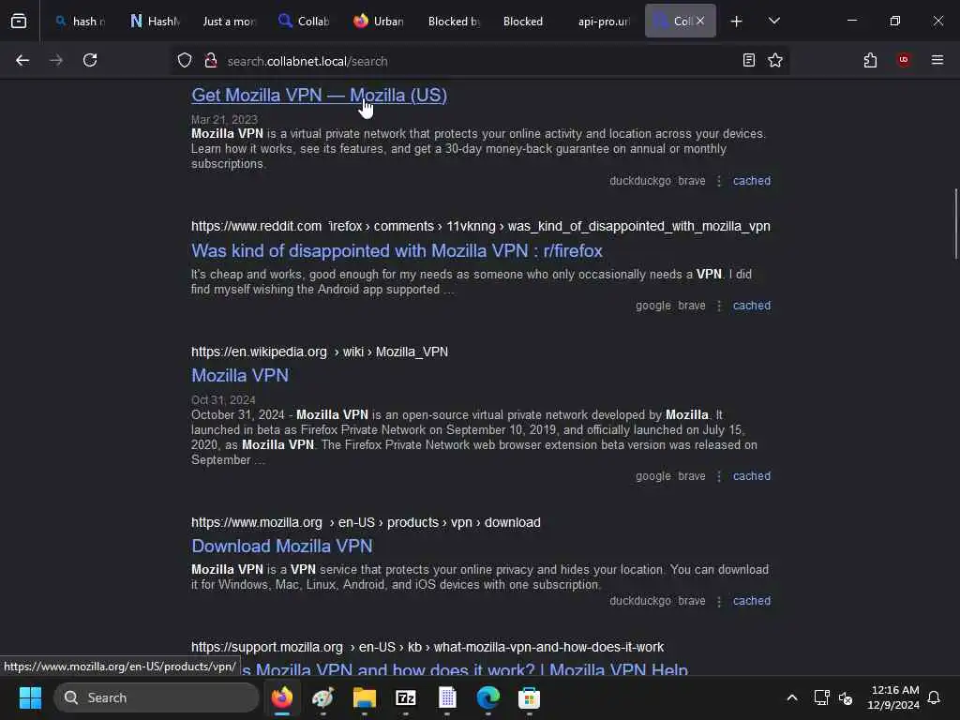Switch to the Hashl tab

pos(155,22)
